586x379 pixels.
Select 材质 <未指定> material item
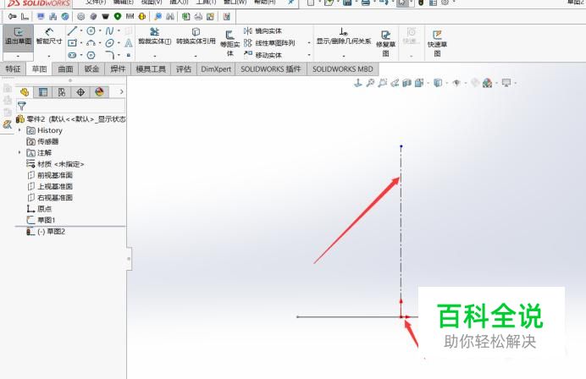point(55,164)
